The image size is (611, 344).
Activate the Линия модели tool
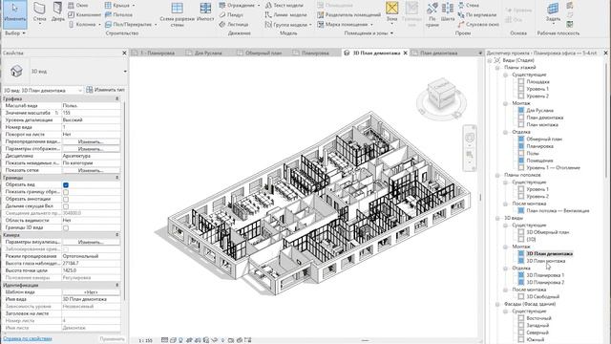(285, 15)
